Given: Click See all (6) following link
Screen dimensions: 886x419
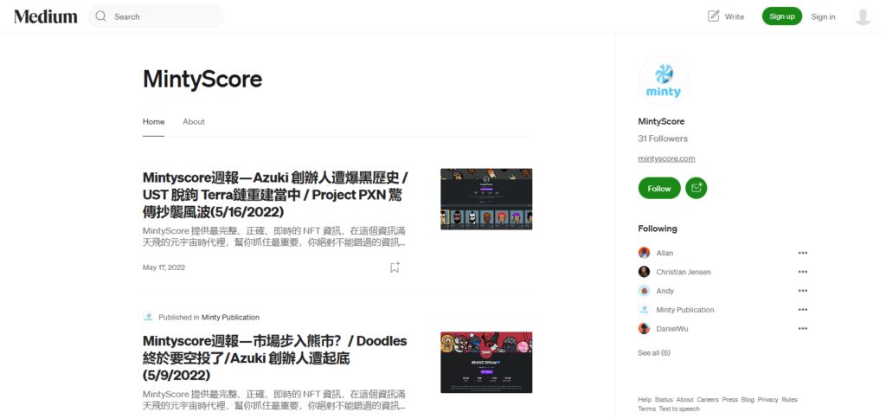Looking at the screenshot, I should [654, 353].
